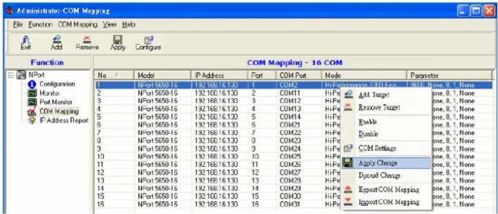Image resolution: width=498 pixels, height=214 pixels.
Task: Select Port Monitor in the tree
Action: point(56,102)
